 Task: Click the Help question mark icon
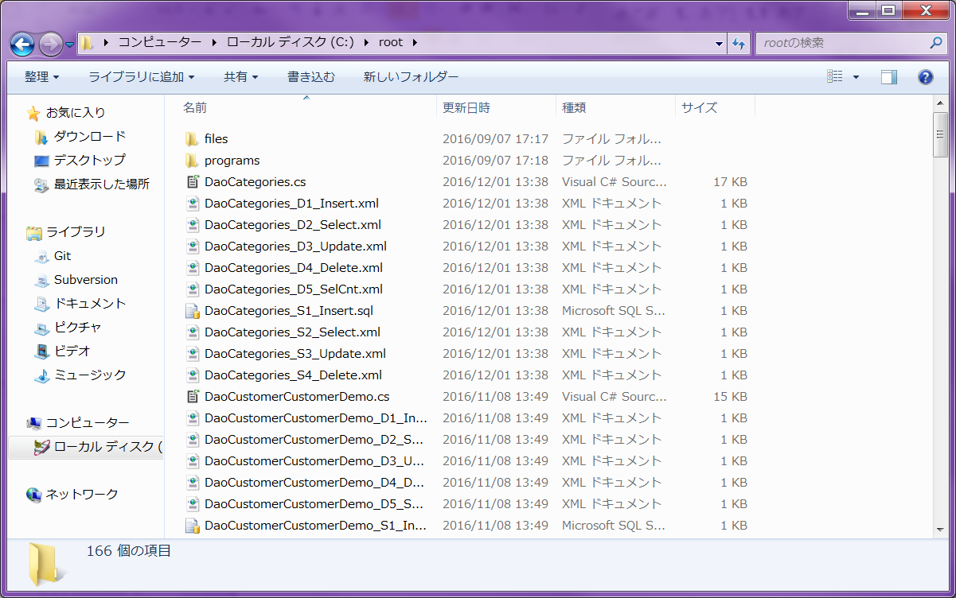(925, 77)
